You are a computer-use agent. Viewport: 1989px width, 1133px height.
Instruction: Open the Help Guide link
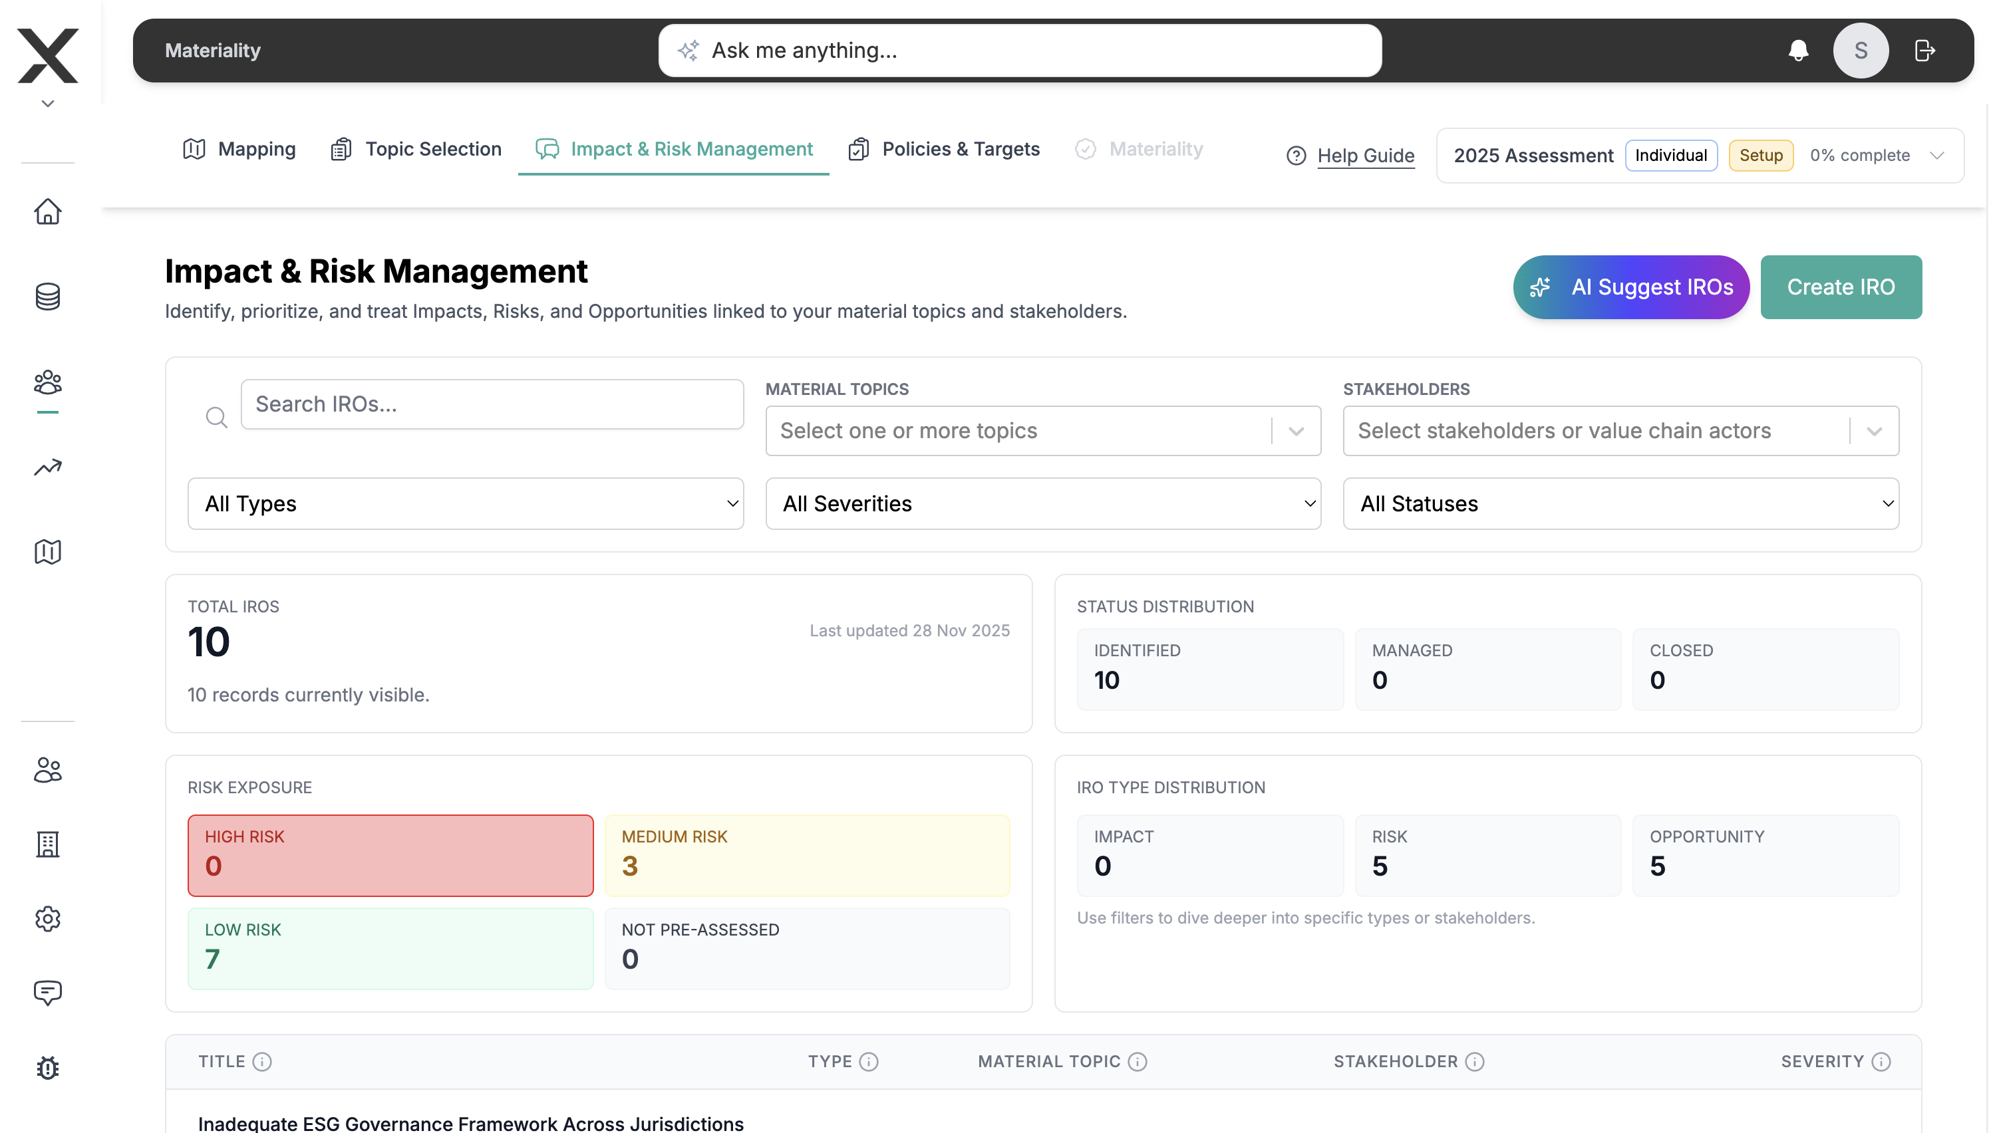coord(1366,156)
